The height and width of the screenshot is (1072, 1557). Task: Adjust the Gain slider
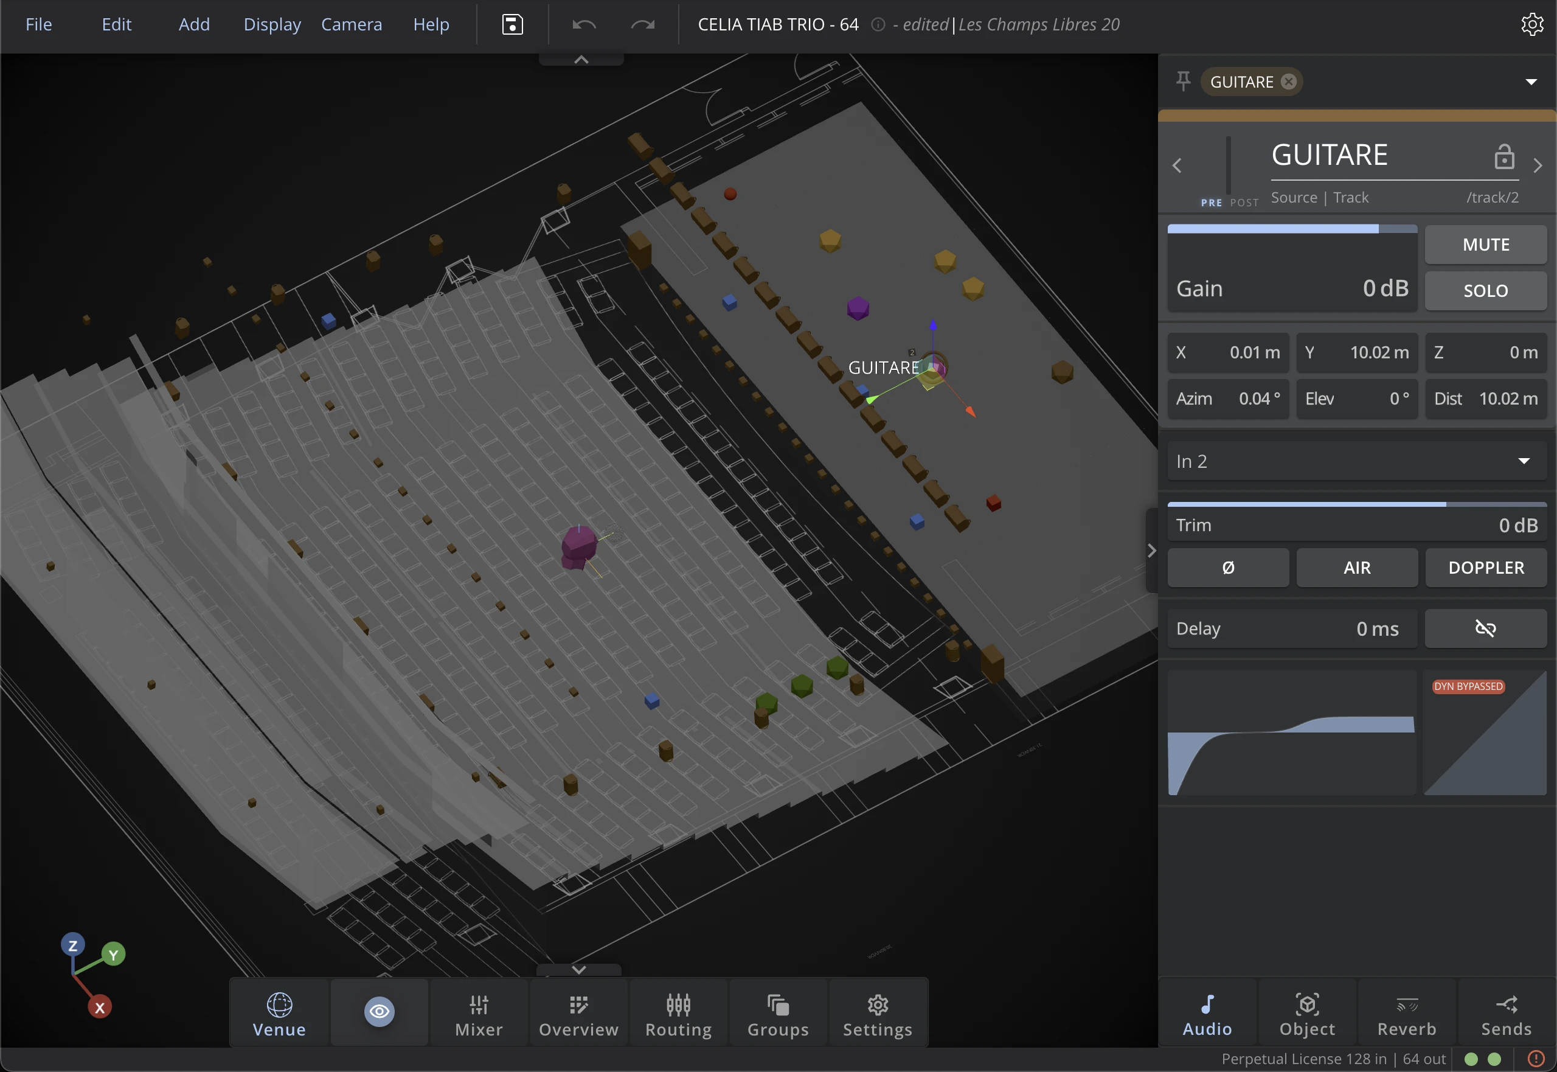1292,268
